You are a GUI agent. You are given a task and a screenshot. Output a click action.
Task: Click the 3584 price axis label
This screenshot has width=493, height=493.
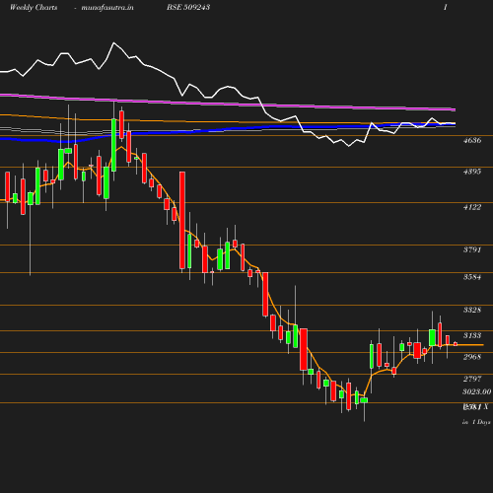coord(472,277)
